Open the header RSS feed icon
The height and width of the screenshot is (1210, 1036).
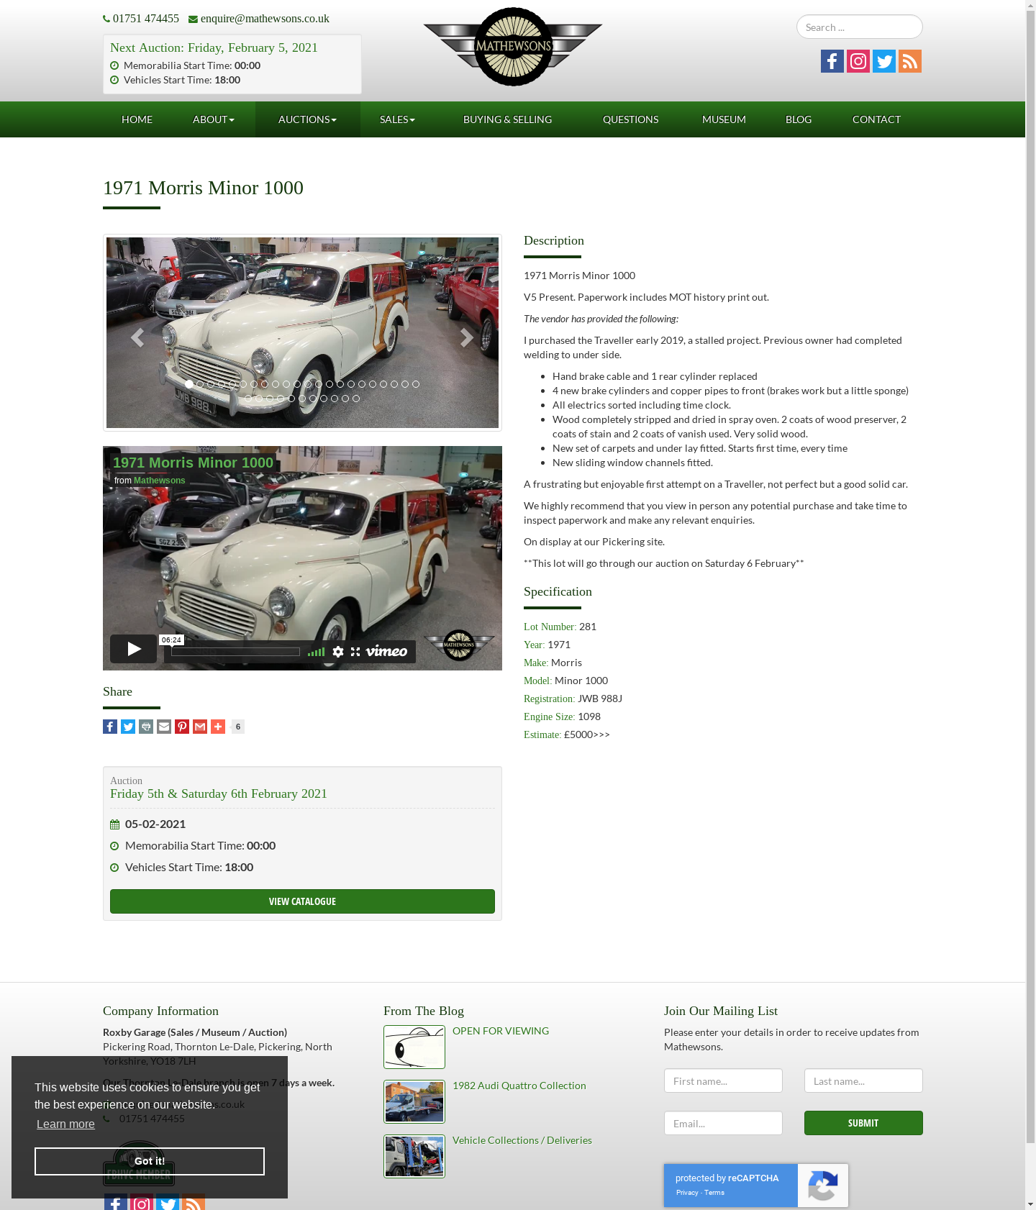pos(910,61)
